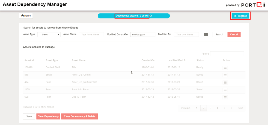Click the In Progress status button
Viewport: 268px width, 125px height.
point(240,16)
